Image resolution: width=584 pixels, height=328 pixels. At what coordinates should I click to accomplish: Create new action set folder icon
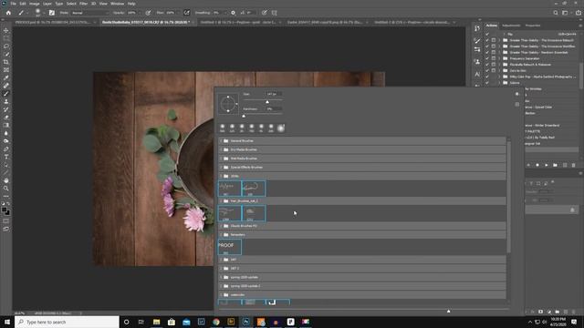pyautogui.click(x=556, y=165)
